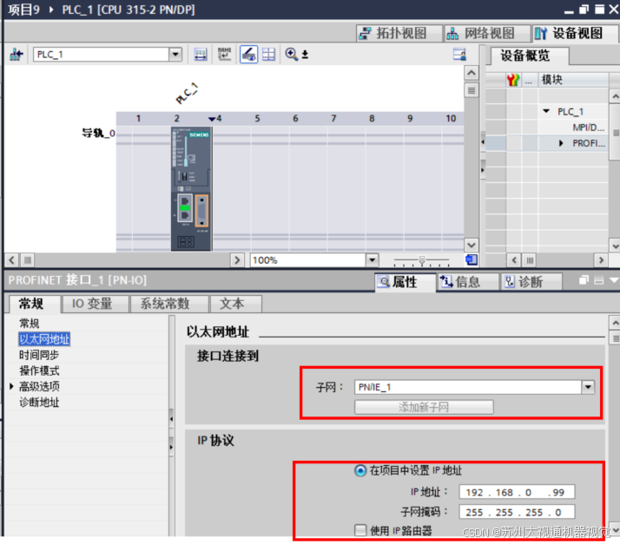
Task: Open the 诊断 diagnostics tab
Action: tap(531, 282)
